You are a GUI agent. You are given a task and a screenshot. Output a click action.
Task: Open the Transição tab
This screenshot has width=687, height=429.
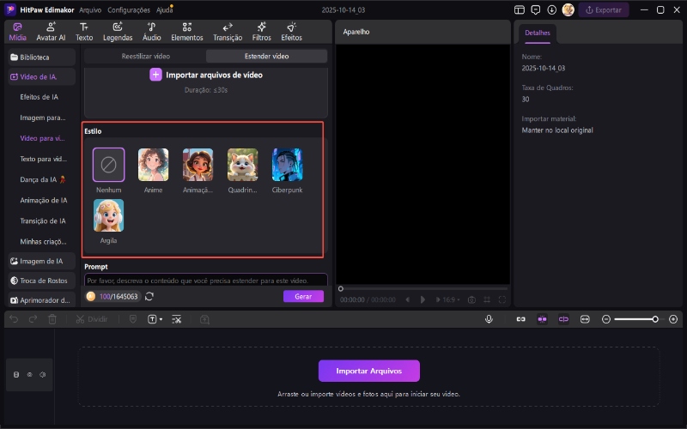click(x=228, y=32)
